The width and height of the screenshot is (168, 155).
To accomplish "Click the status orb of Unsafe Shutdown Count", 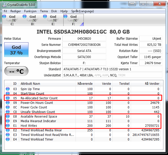I will pos(8,112).
